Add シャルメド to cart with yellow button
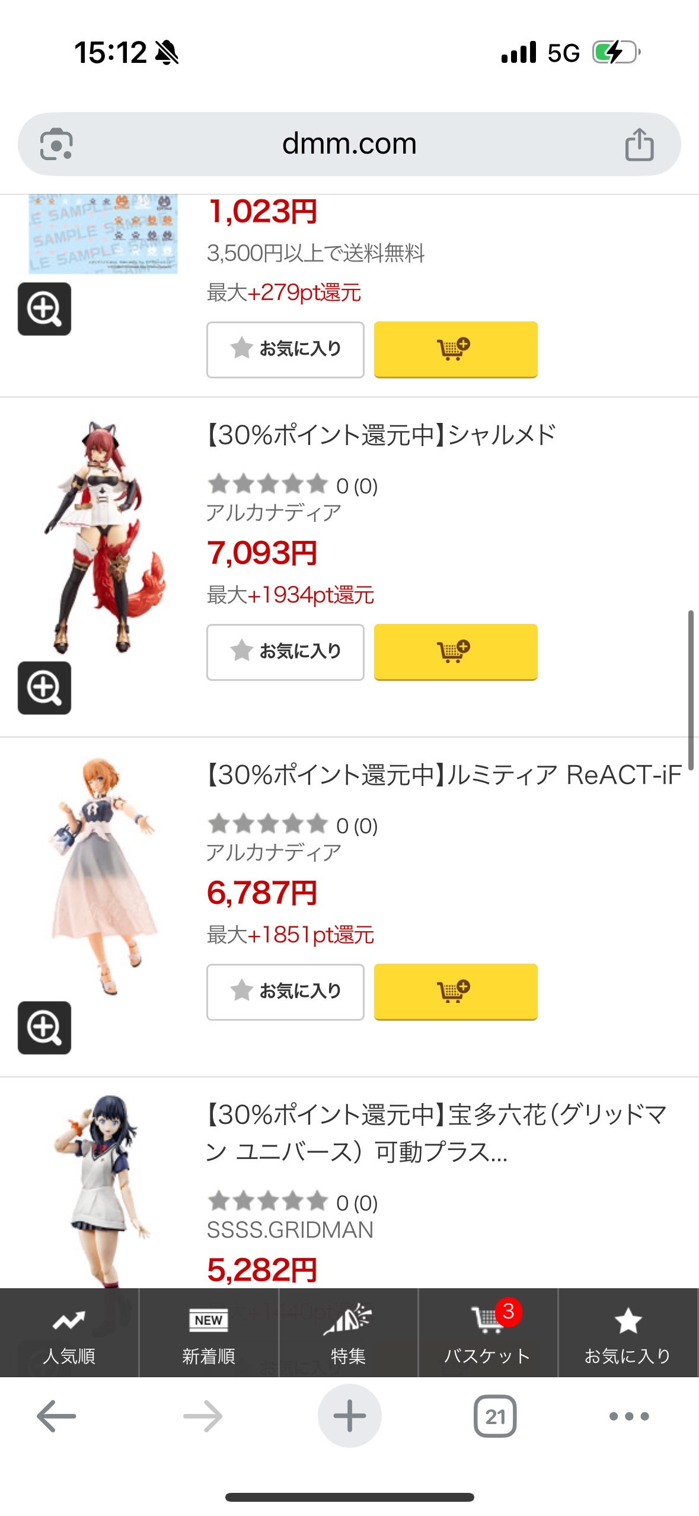The image size is (699, 1516). pos(455,652)
